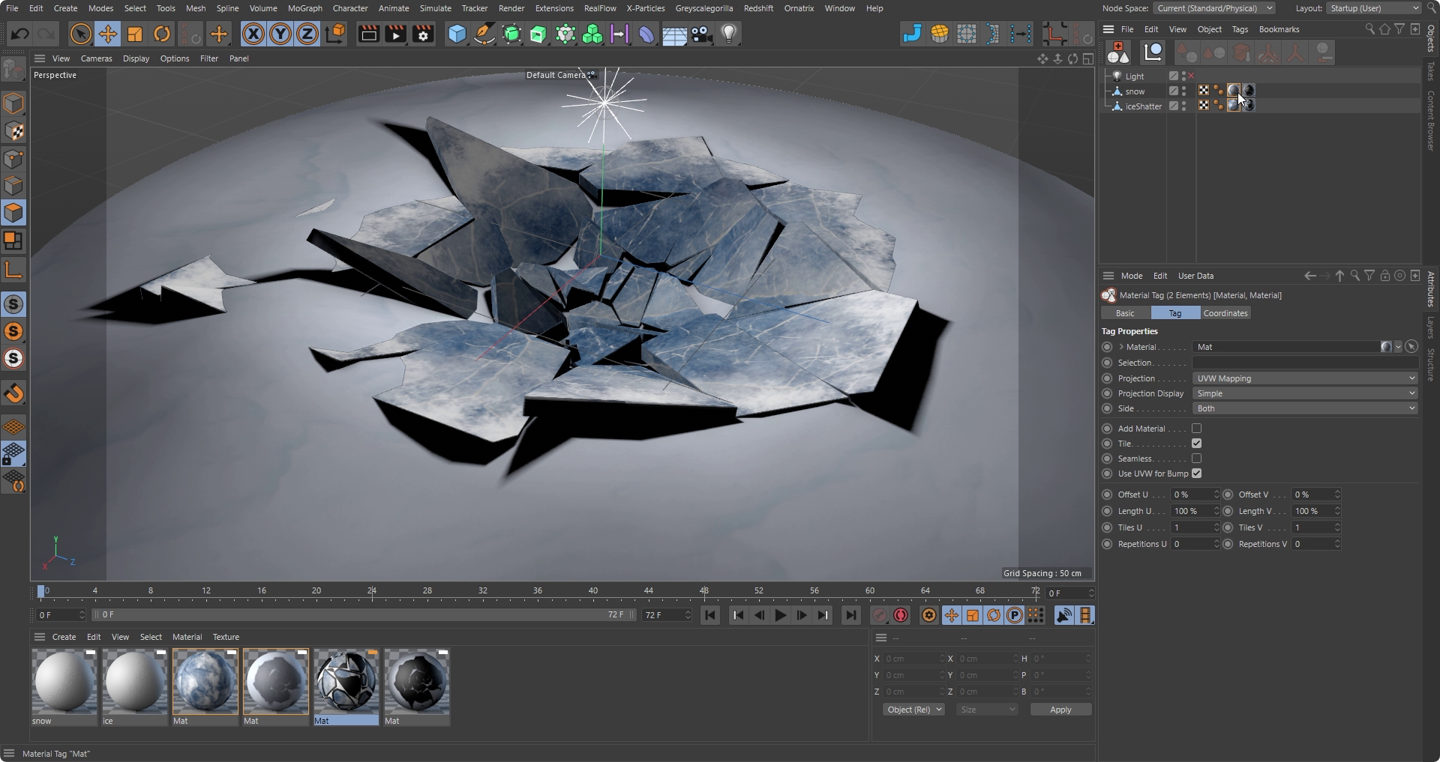Select the Move tool in top toolbar
This screenshot has height=762, width=1440.
pos(108,34)
